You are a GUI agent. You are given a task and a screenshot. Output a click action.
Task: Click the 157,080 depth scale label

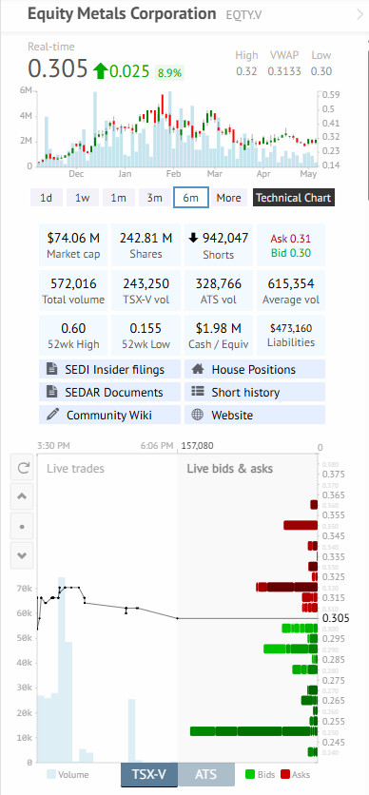[197, 446]
